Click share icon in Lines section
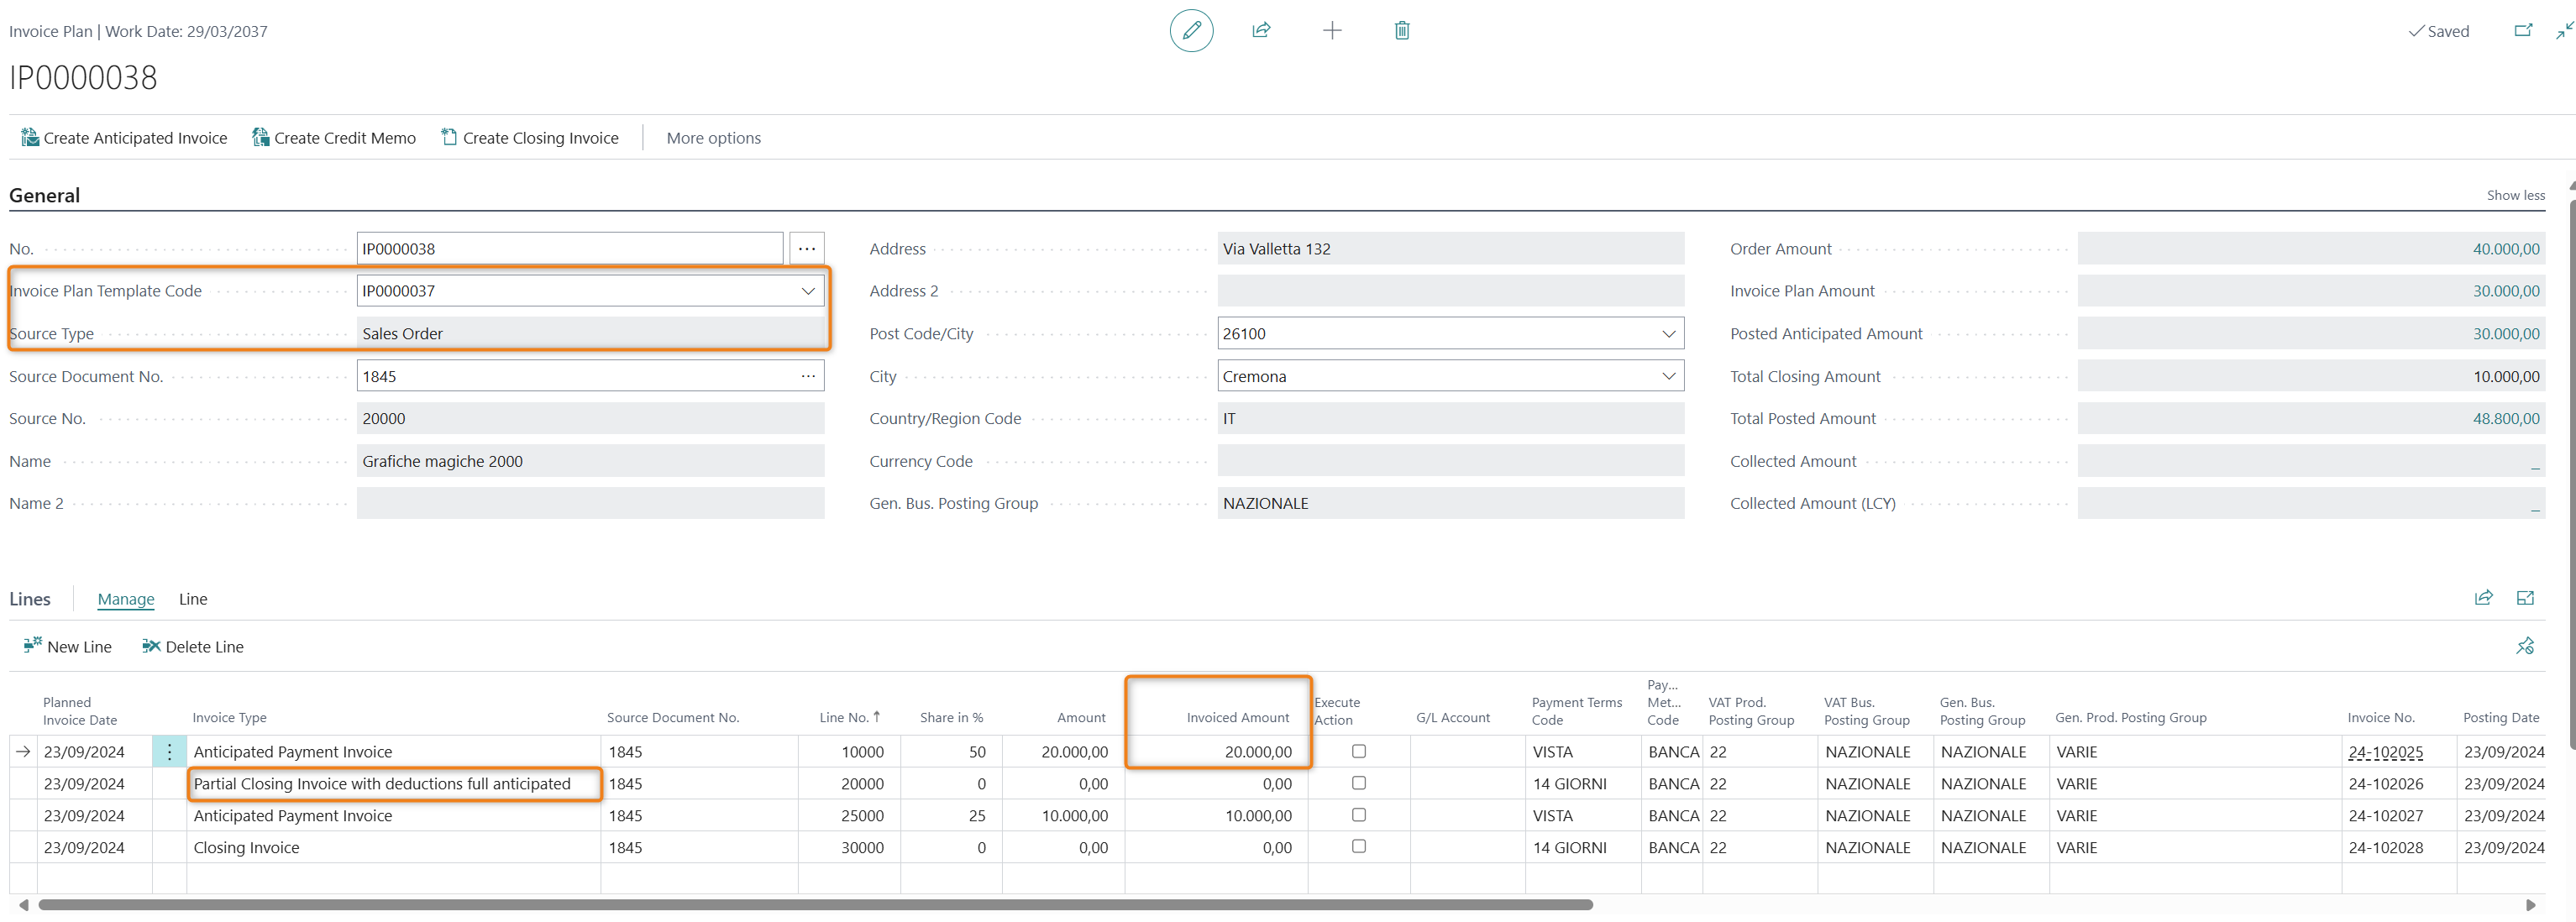The height and width of the screenshot is (922, 2576). (x=2483, y=598)
